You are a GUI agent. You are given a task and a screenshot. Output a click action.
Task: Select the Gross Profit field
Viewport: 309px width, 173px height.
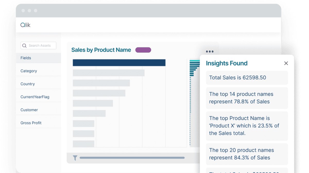38,123
